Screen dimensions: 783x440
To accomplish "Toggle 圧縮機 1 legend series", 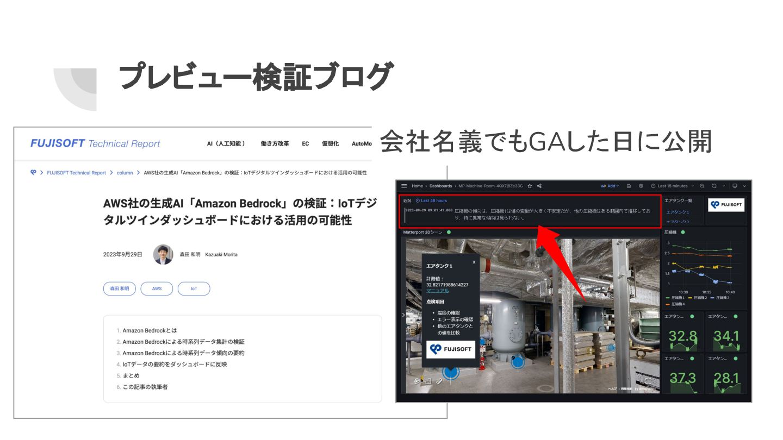I will (675, 298).
